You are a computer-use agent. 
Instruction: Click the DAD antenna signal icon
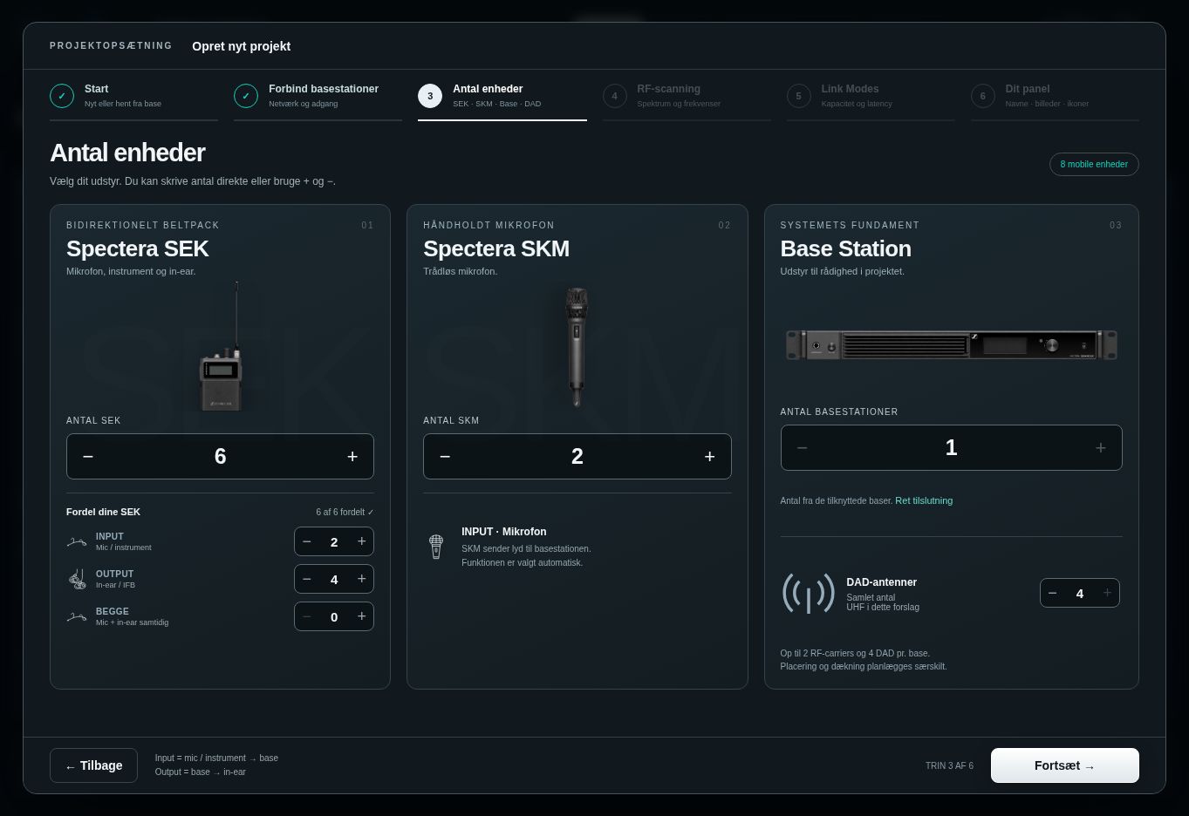[x=809, y=593]
